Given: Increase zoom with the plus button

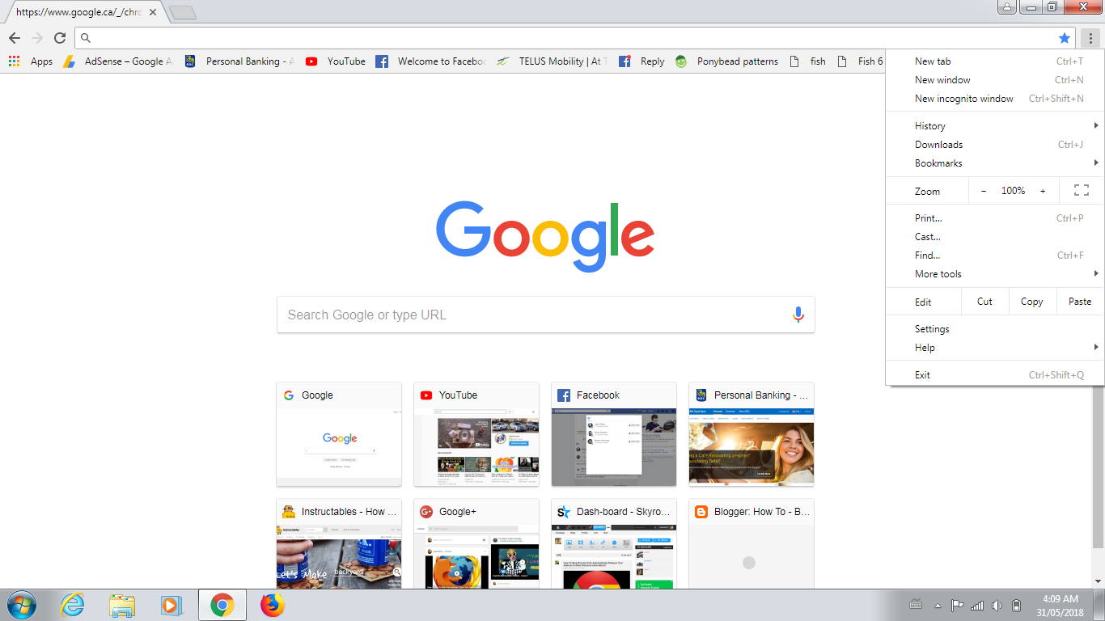Looking at the screenshot, I should click(x=1043, y=191).
